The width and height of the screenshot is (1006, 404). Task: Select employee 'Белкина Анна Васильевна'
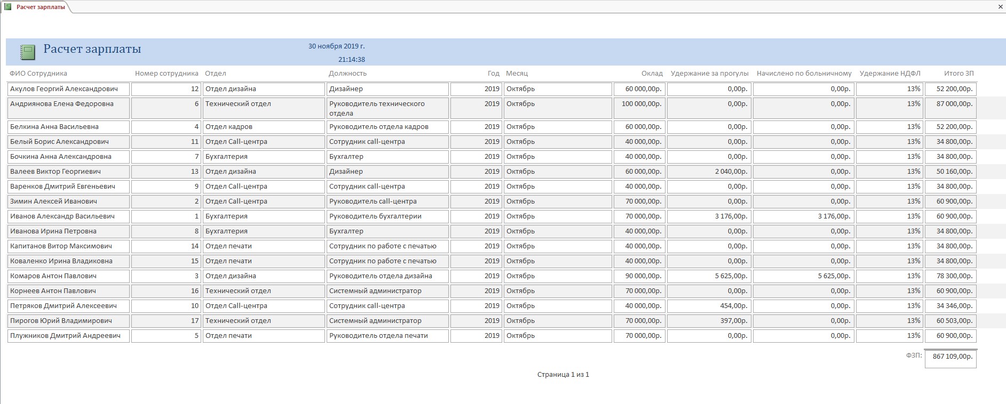point(68,127)
